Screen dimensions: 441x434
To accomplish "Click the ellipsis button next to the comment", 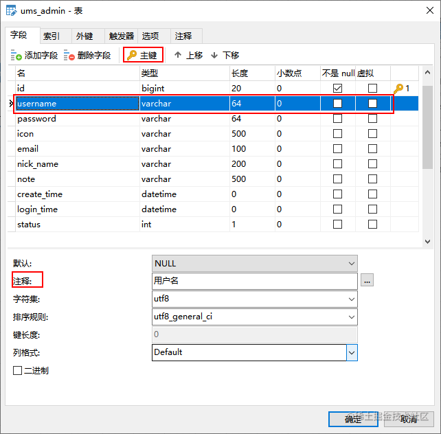I will (367, 280).
